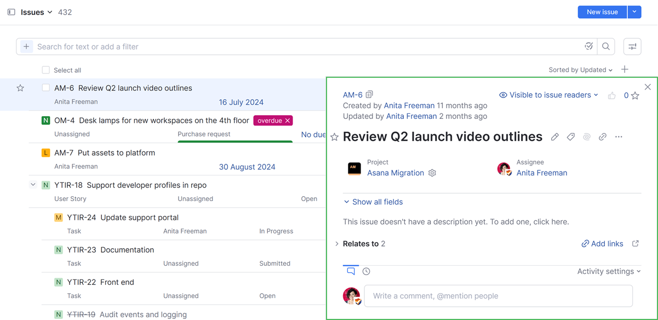Open the ellipsis more-actions icon in the panel
The image size is (658, 320).
(x=619, y=136)
